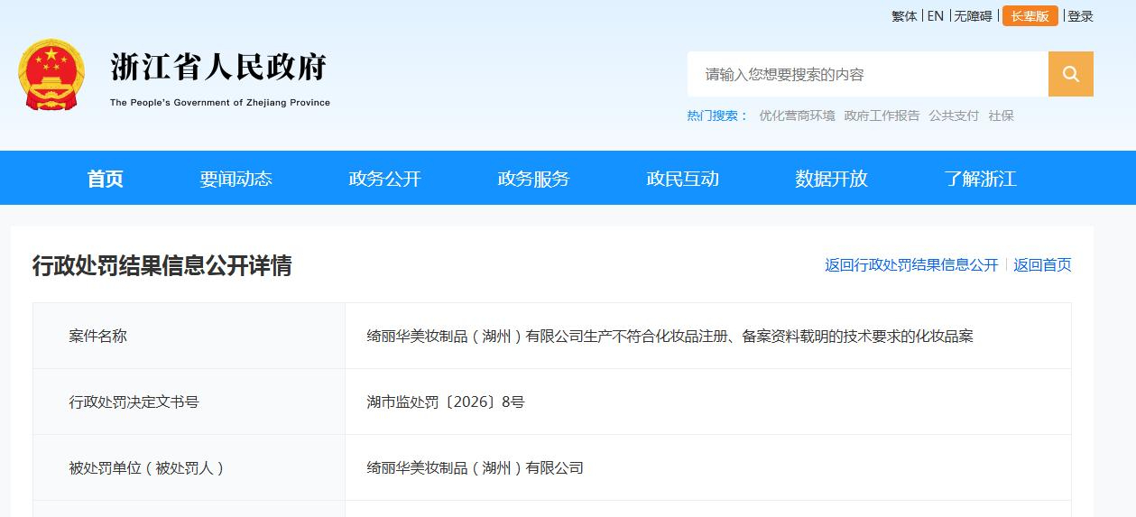
Task: Open the 登录 login link
Action: pyautogui.click(x=1080, y=16)
